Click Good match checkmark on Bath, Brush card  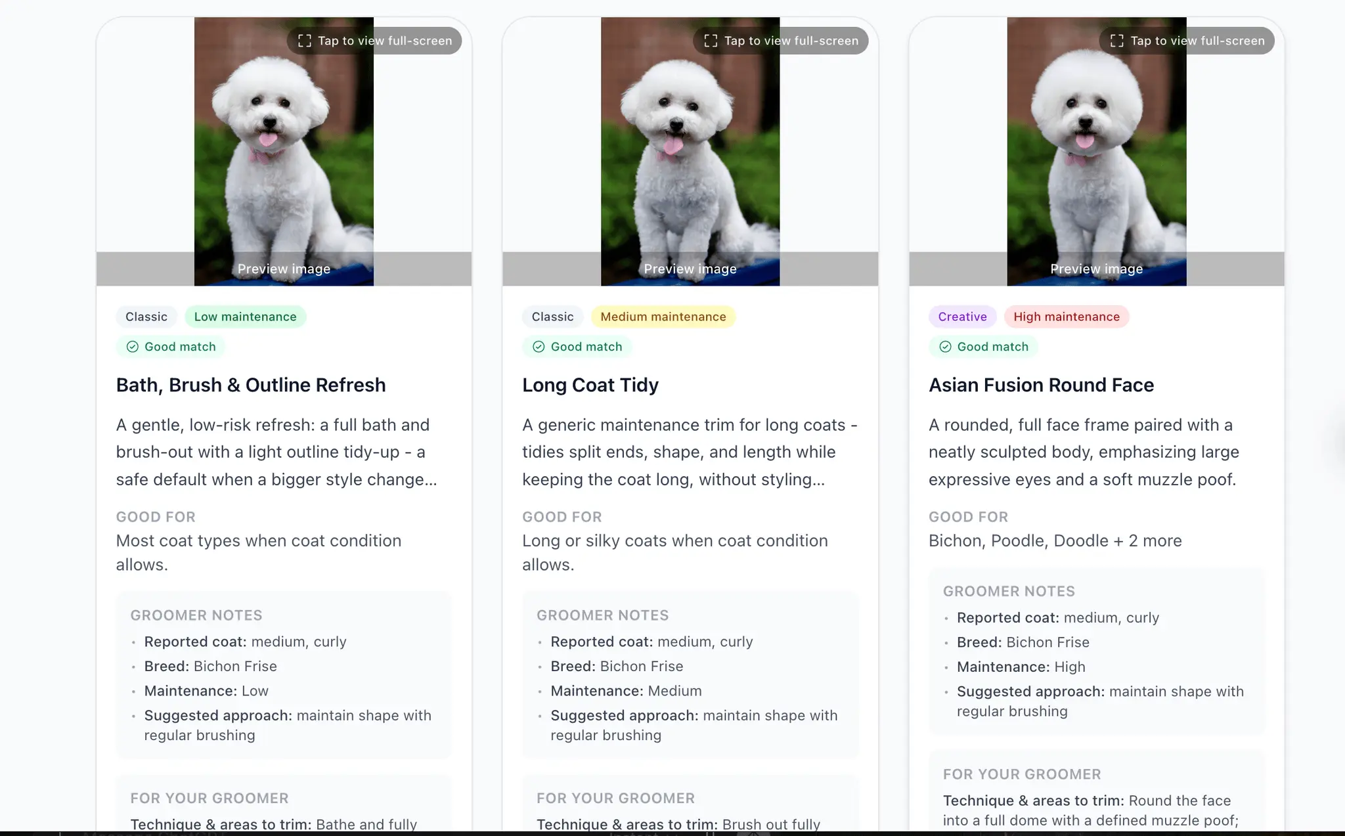(133, 347)
